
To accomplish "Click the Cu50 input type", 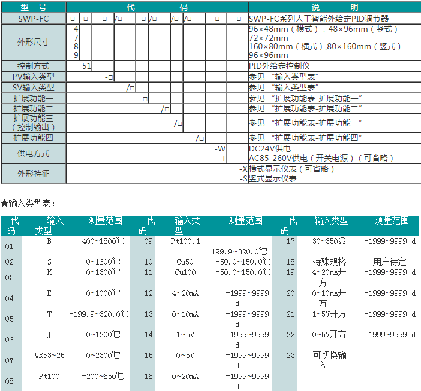I will click(185, 262).
